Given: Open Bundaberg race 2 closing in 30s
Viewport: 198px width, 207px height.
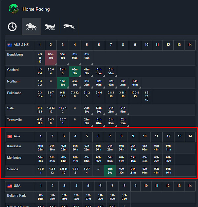Looking at the screenshot, I should click(51, 58).
